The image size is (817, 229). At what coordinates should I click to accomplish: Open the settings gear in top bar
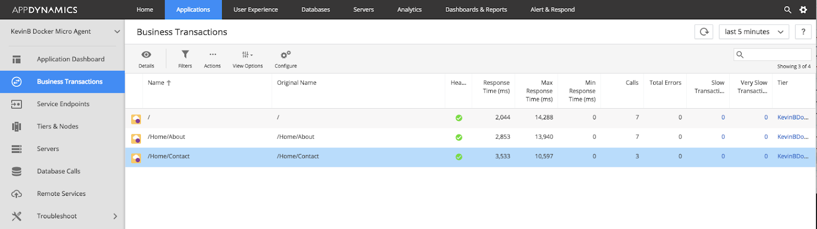tap(803, 10)
